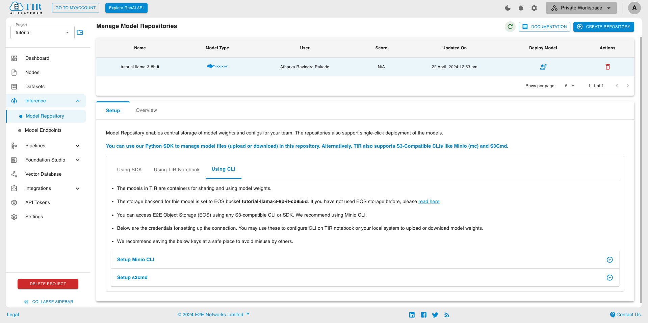Click the create project folder icon
This screenshot has height=323, width=648.
tap(80, 32)
